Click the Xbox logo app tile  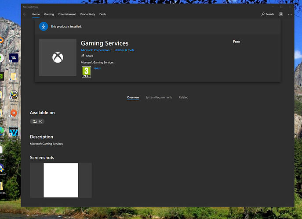(x=58, y=57)
